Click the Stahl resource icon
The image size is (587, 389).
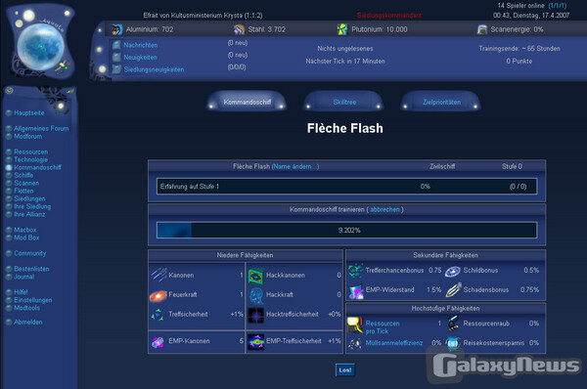(239, 29)
